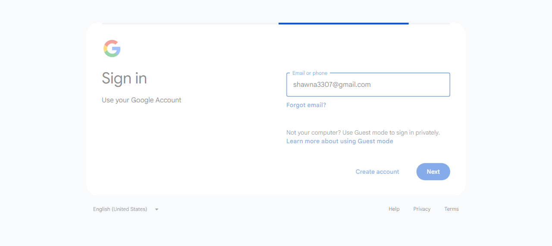Click the gray loading bar track right of blue
Screen dimensions: 552x246
[430, 24]
